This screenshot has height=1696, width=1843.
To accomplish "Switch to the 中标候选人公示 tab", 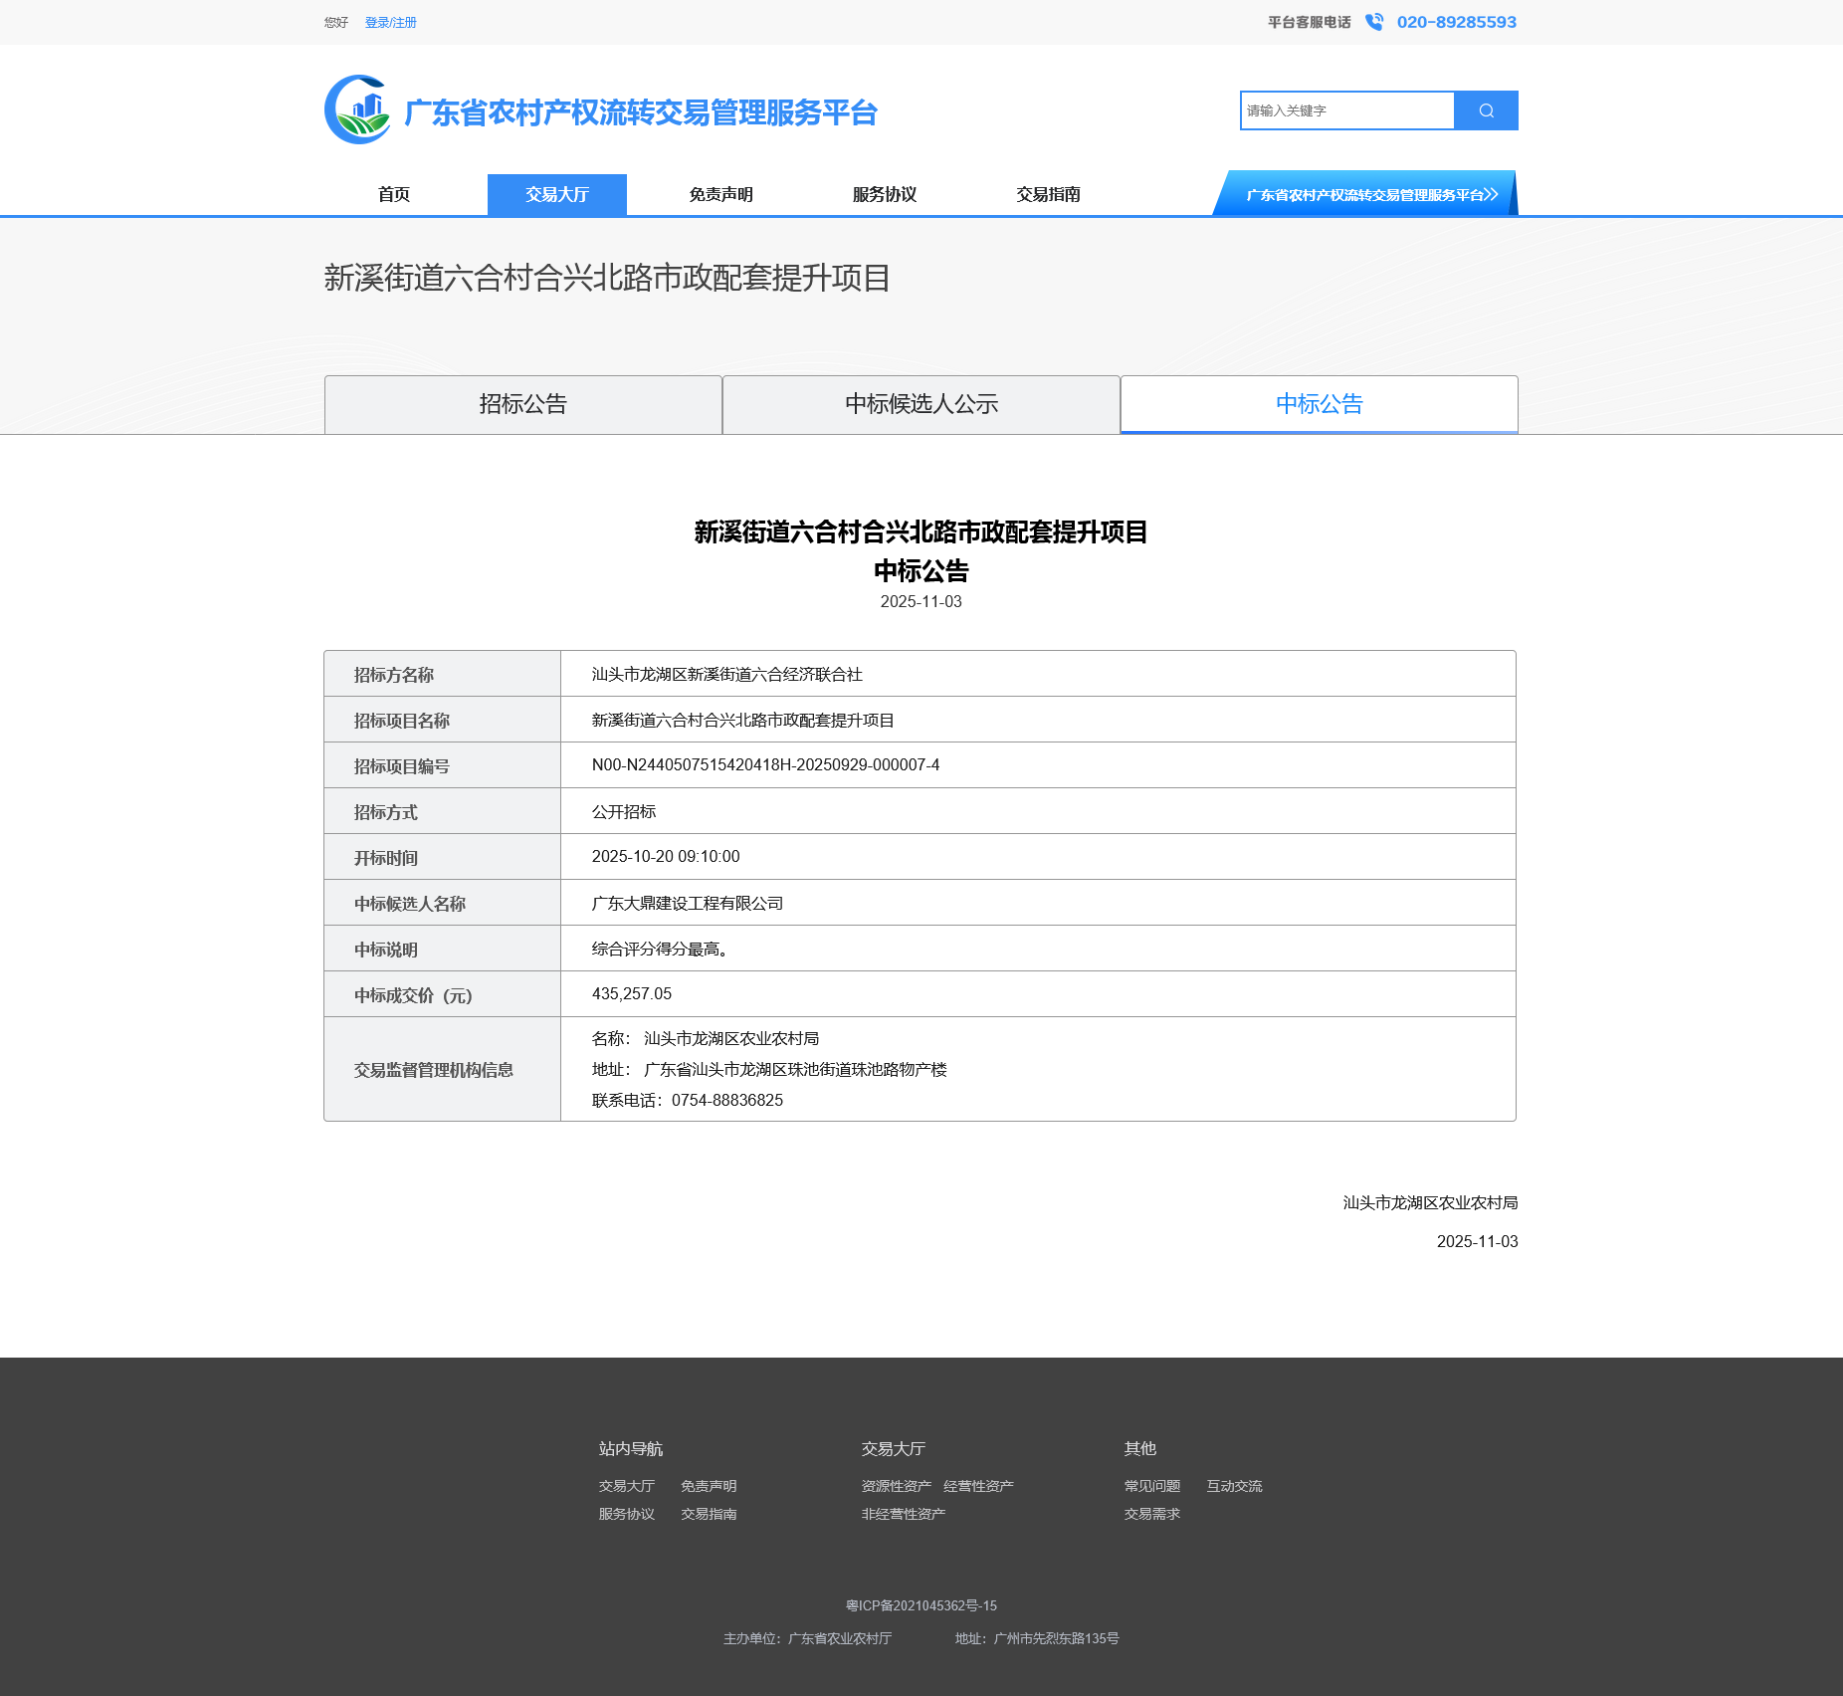I will click(921, 404).
